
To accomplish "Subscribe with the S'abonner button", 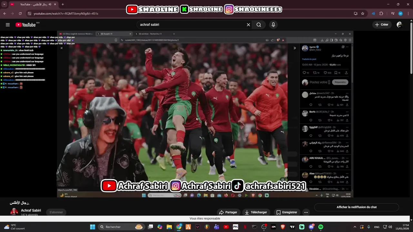I will pos(56,212).
